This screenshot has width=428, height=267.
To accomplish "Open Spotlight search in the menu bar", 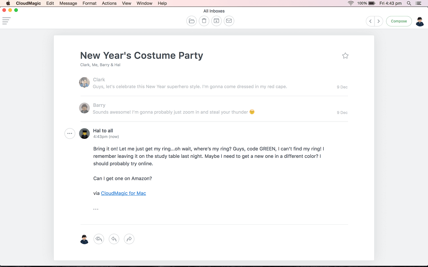I will [x=409, y=3].
